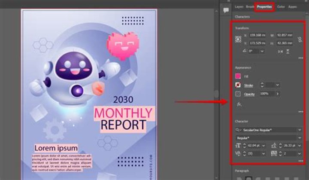Click the font size icon

tap(238, 146)
